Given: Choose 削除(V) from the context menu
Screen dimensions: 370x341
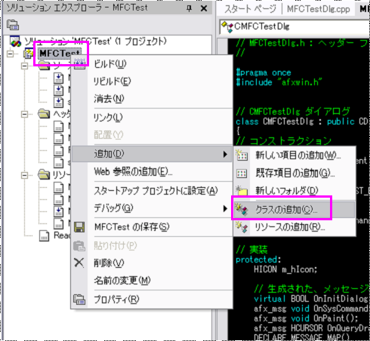Looking at the screenshot, I should pyautogui.click(x=152, y=263).
